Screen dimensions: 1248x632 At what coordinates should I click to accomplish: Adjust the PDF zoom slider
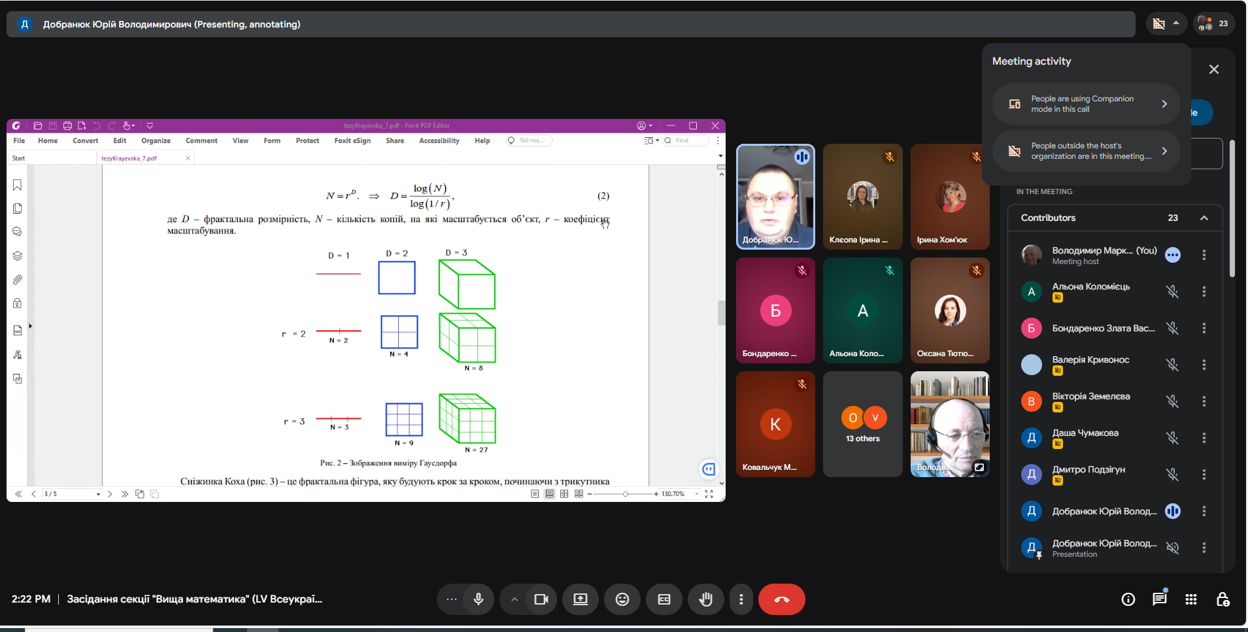(626, 494)
